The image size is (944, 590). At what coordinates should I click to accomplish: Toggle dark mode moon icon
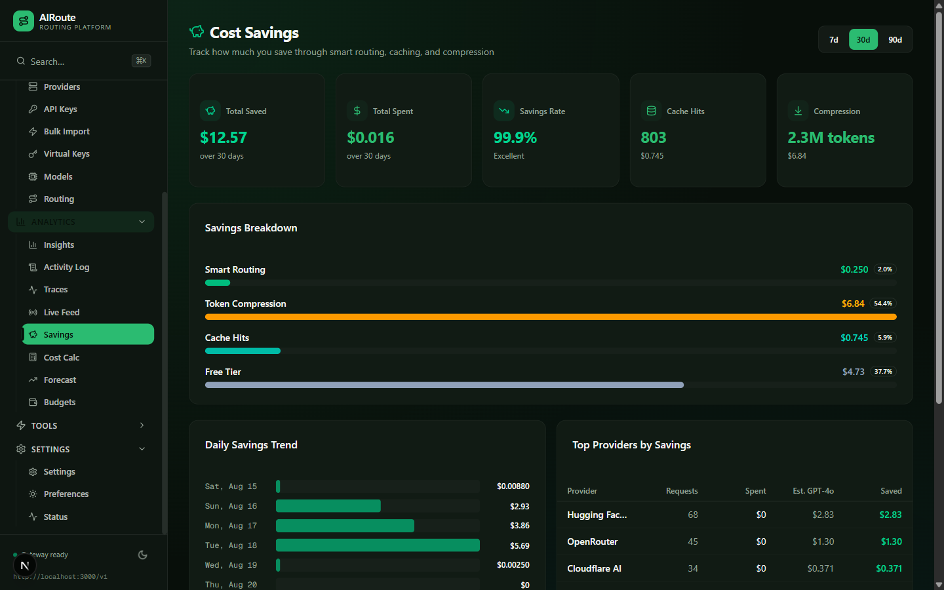pos(142,555)
